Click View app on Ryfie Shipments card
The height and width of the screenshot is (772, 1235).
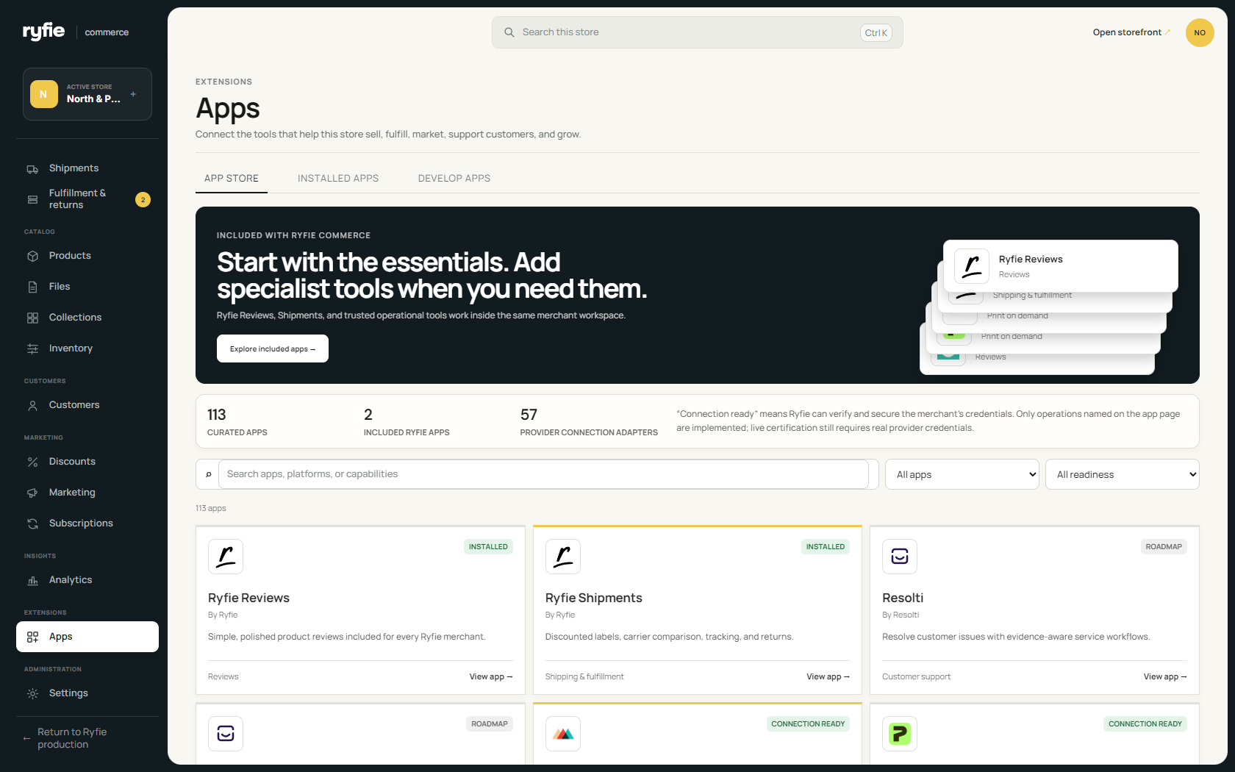(828, 676)
